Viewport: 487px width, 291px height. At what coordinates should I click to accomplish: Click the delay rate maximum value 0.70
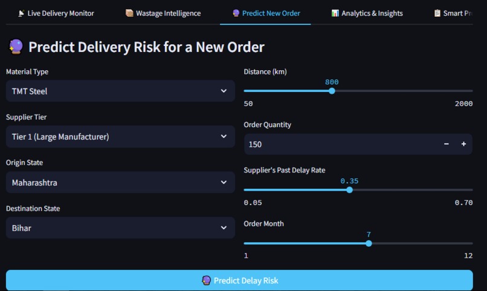(x=463, y=203)
